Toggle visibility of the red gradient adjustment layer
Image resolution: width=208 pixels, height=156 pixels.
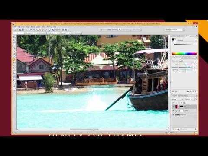(x=173, y=107)
